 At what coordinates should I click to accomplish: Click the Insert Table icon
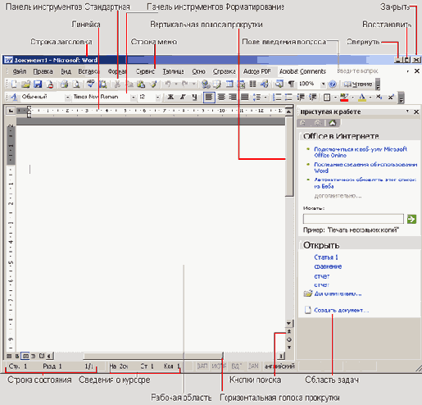pos(229,84)
